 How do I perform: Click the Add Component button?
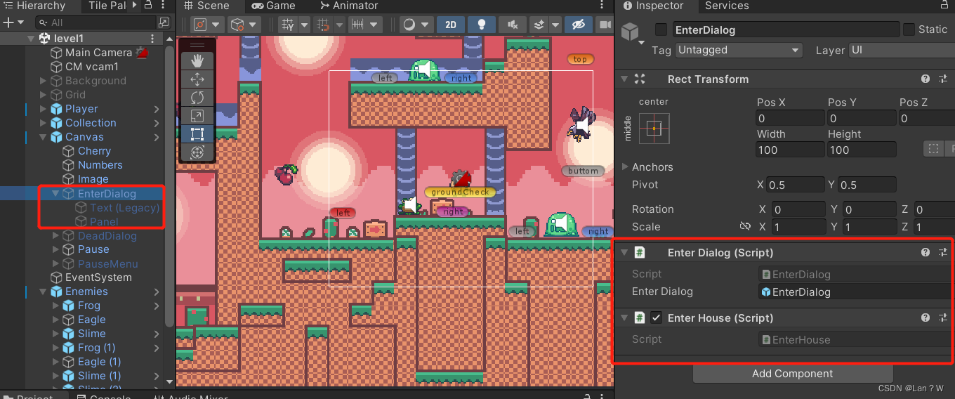point(792,374)
